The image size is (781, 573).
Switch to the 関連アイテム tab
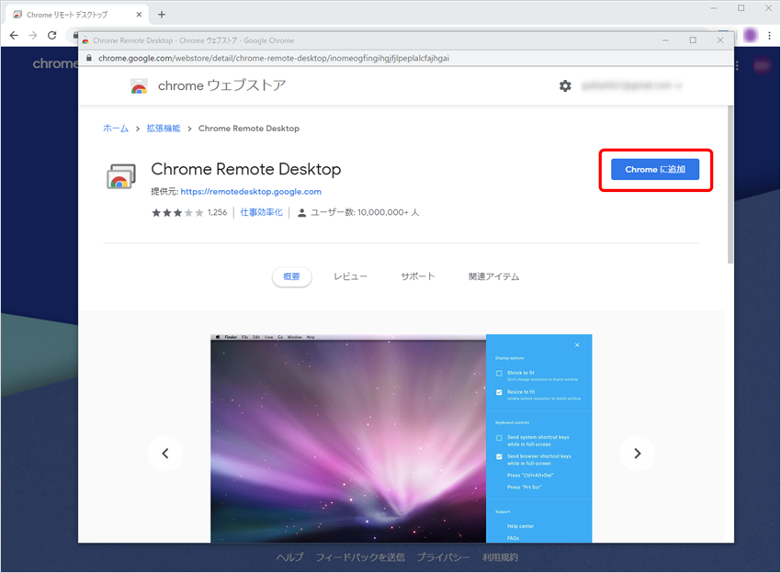click(x=493, y=276)
